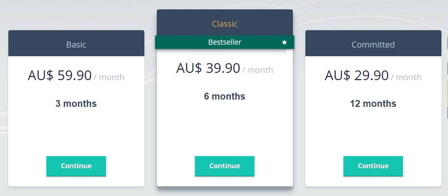The image size is (448, 196).
Task: Click '/ month' beside the 29.90 price
Action: pyautogui.click(x=406, y=77)
